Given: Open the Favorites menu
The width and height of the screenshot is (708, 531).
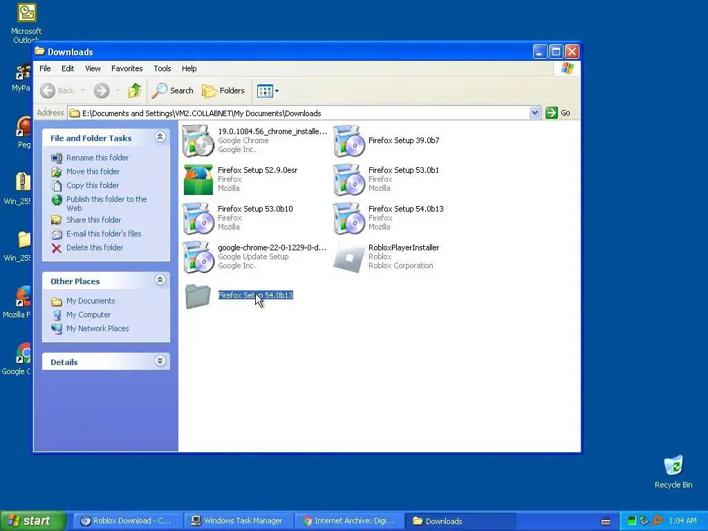Looking at the screenshot, I should click(127, 68).
